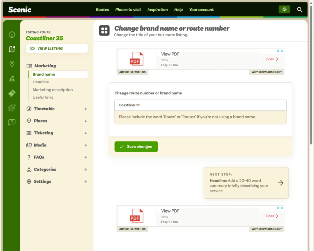The width and height of the screenshot is (314, 251).
Task: Open Inspiration in top navigation
Action: tap(158, 9)
